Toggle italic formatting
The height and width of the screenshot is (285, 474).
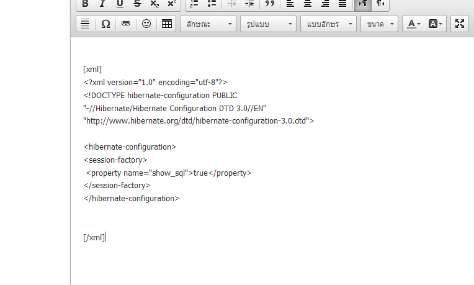102,4
